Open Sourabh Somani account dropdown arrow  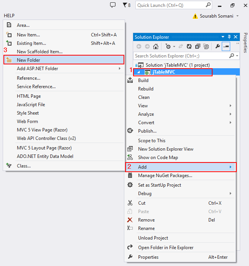pyautogui.click(x=237, y=16)
